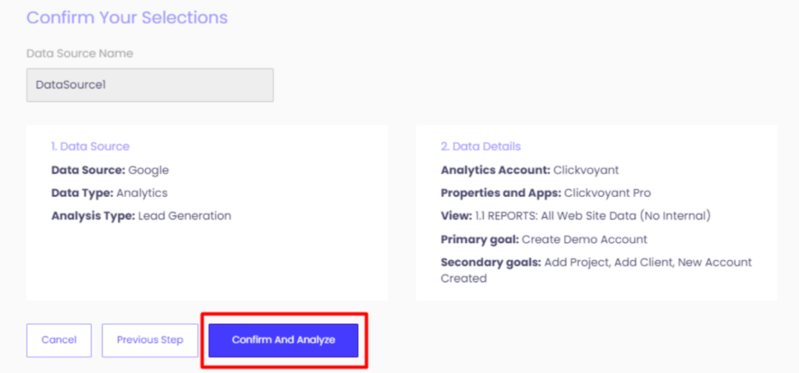Click the Analytics Account bold label
Viewport: 799px width, 373px height.
pos(495,170)
